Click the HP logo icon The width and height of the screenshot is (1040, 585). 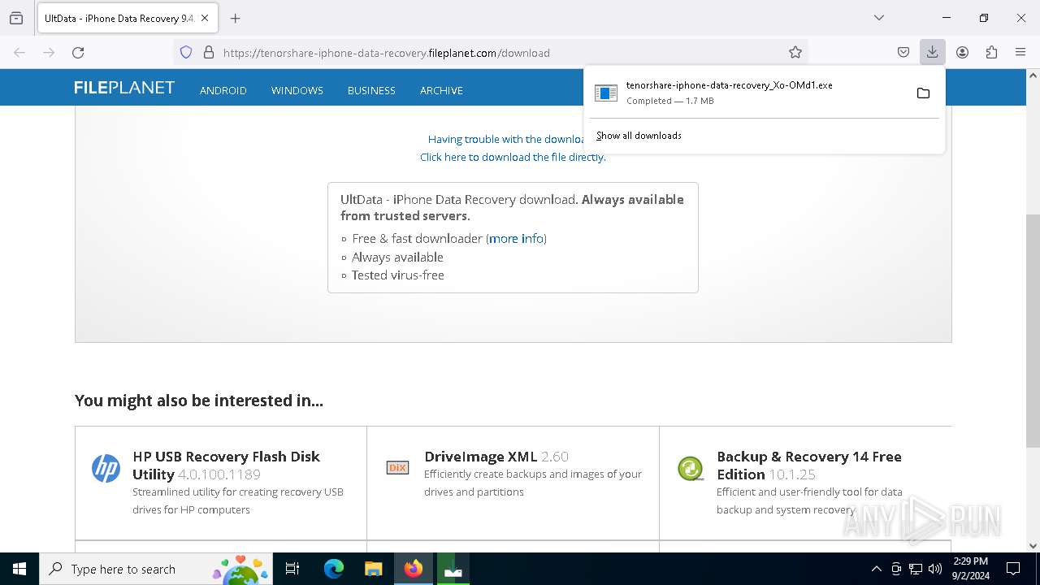(x=106, y=468)
